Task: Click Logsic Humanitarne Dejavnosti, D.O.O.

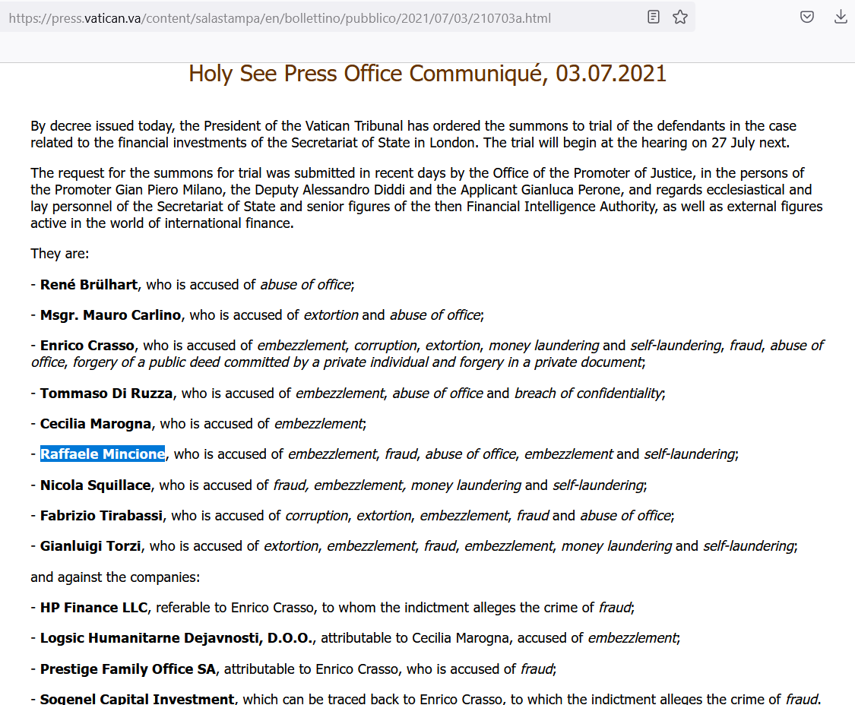Action: click(178, 638)
